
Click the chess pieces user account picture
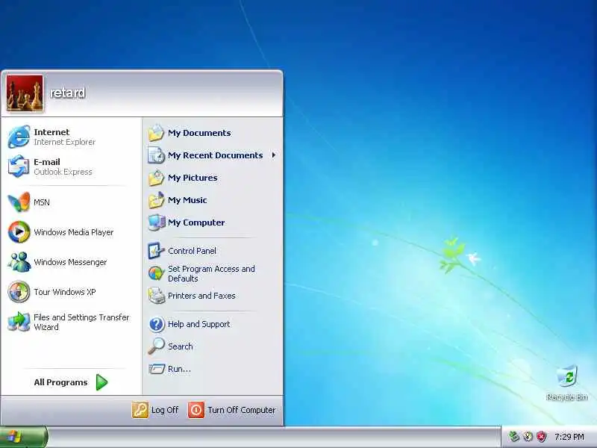(25, 93)
